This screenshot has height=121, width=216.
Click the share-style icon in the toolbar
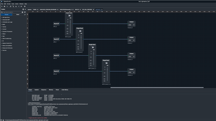point(19,6)
